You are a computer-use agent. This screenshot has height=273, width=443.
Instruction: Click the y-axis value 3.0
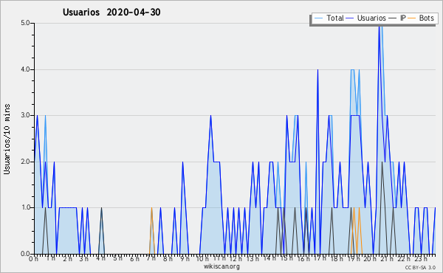26,115
